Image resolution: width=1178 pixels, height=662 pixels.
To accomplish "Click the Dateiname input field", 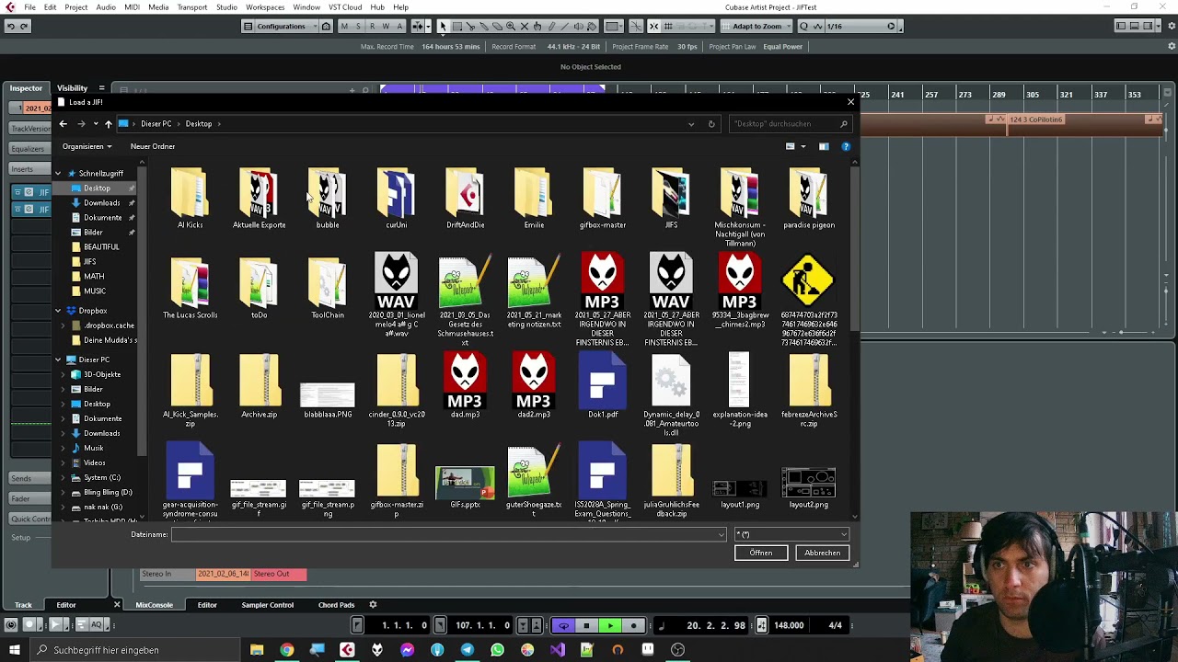I will [x=448, y=534].
